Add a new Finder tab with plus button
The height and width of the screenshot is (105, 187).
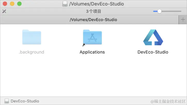pos(183,20)
